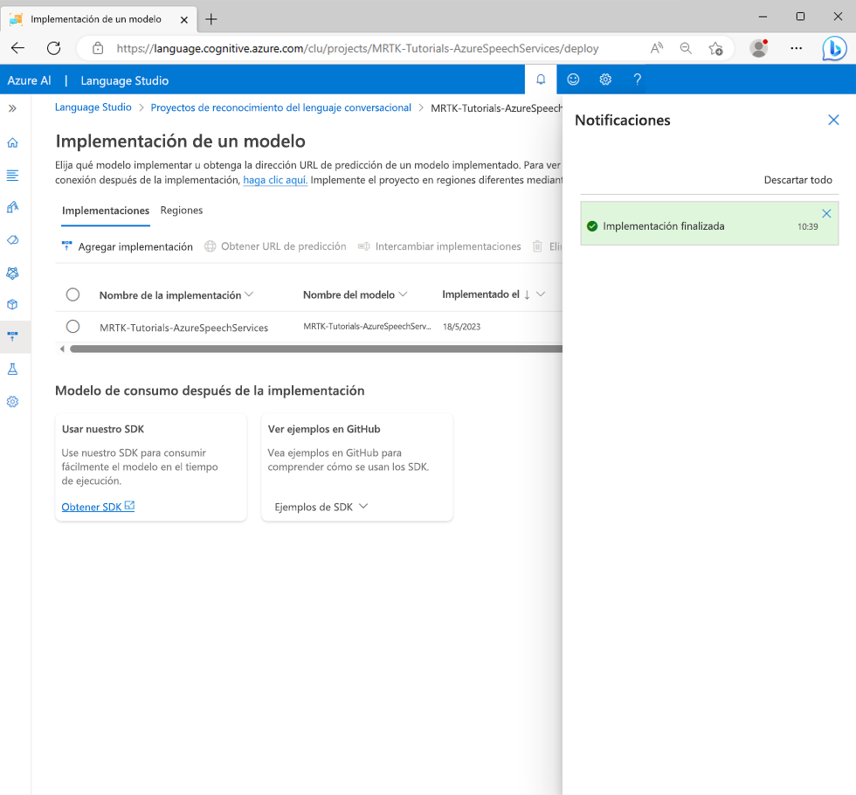This screenshot has height=795, width=856.
Task: Go to Language Studio breadcrumb
Action: [93, 107]
